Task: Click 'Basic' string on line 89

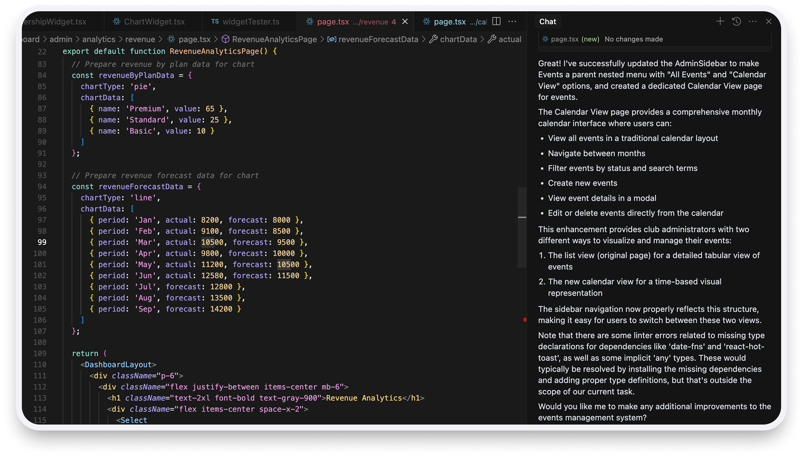Action: [141, 131]
